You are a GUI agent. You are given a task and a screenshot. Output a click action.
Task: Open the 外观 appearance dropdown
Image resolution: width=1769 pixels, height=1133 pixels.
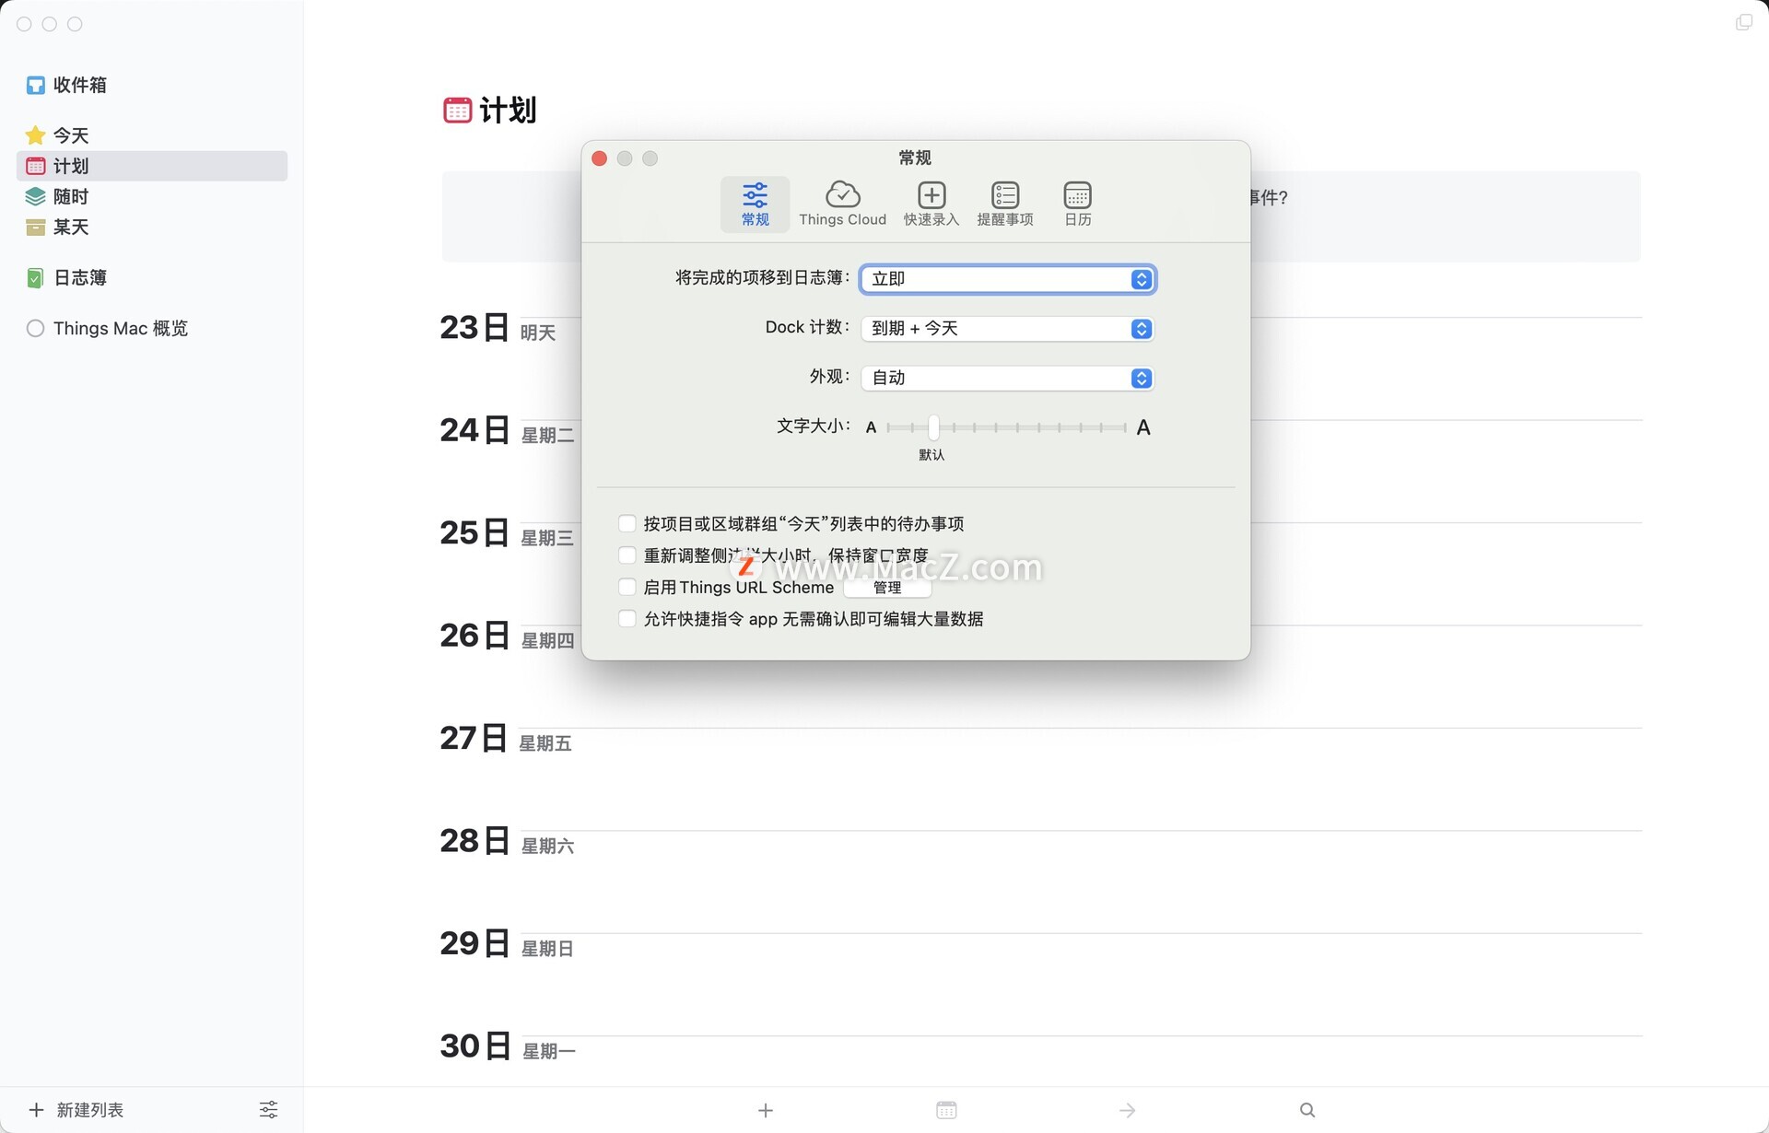(x=1008, y=378)
